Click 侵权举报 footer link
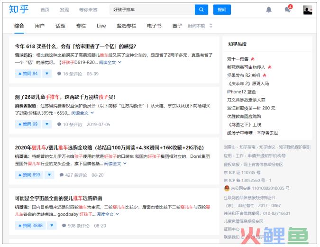The width and height of the screenshot is (320, 247). point(232,165)
